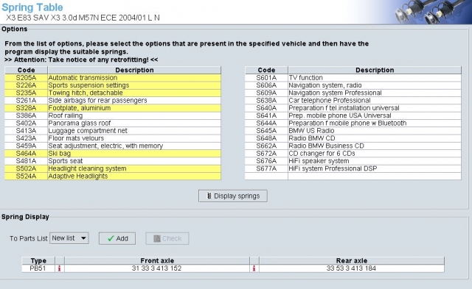This screenshot has height=289, width=472.
Task: Add the springs to the parts list
Action: coord(117,238)
